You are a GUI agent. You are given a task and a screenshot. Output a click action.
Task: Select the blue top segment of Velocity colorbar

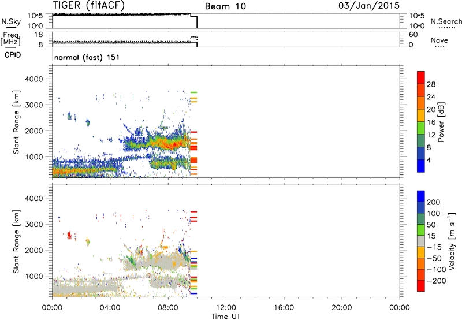click(421, 196)
